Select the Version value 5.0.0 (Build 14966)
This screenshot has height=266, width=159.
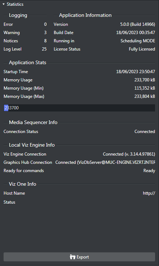(138, 24)
